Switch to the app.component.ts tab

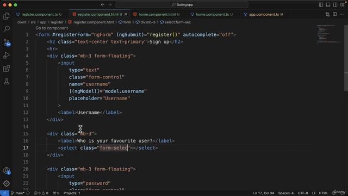264,15
